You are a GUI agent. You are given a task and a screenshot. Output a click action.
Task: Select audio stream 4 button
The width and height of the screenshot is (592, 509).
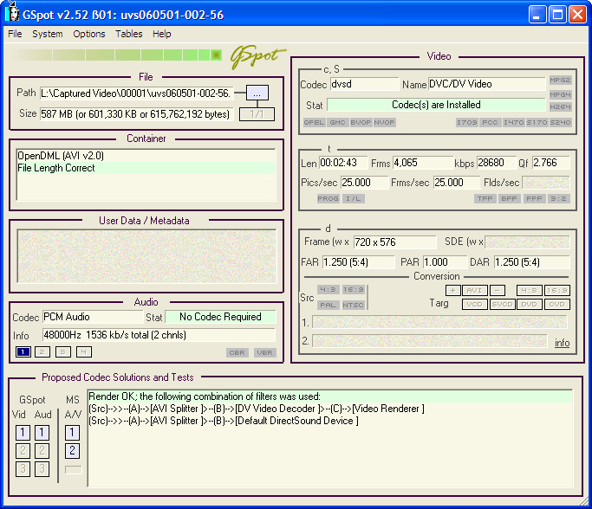(84, 351)
